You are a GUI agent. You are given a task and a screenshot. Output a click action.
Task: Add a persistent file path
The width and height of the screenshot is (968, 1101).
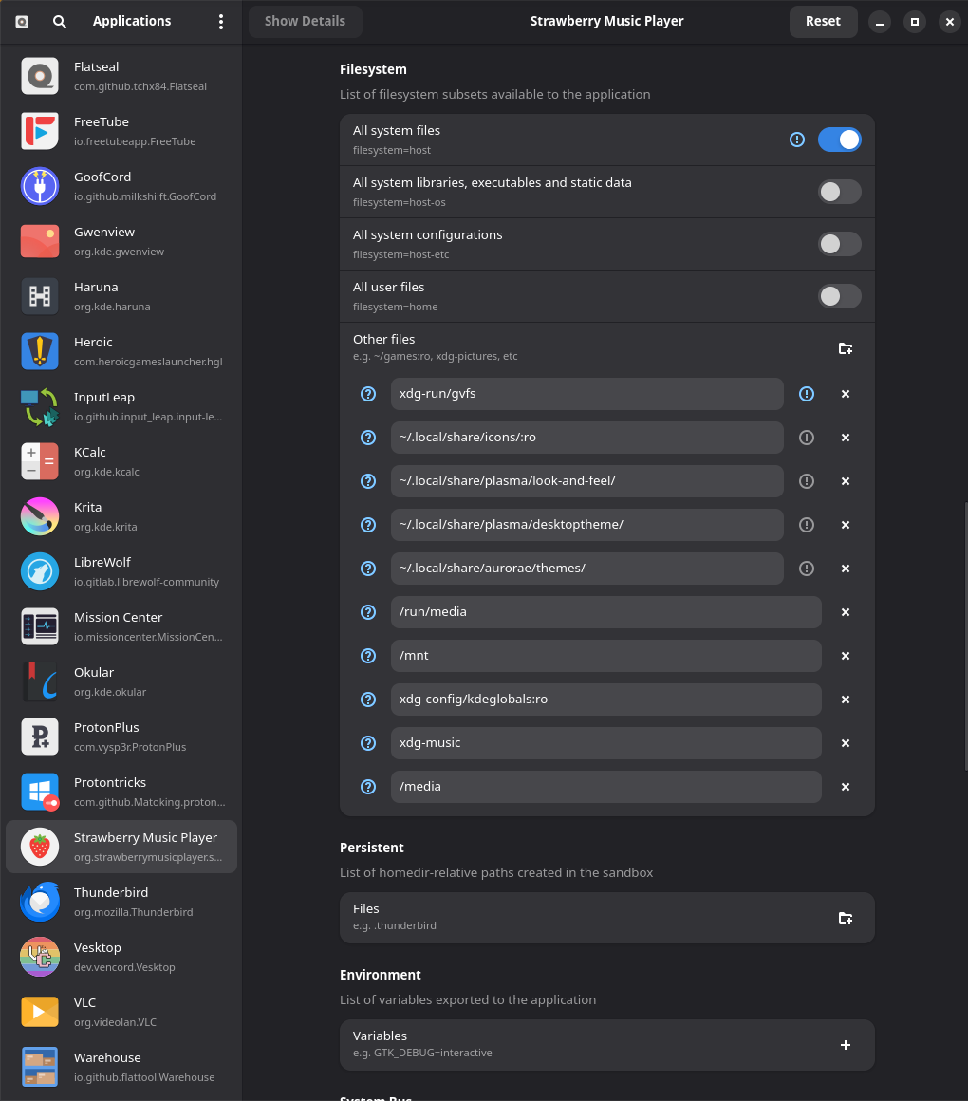pos(845,918)
